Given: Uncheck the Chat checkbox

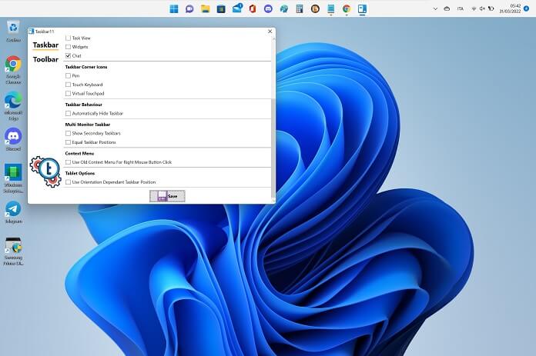Looking at the screenshot, I should coord(68,56).
